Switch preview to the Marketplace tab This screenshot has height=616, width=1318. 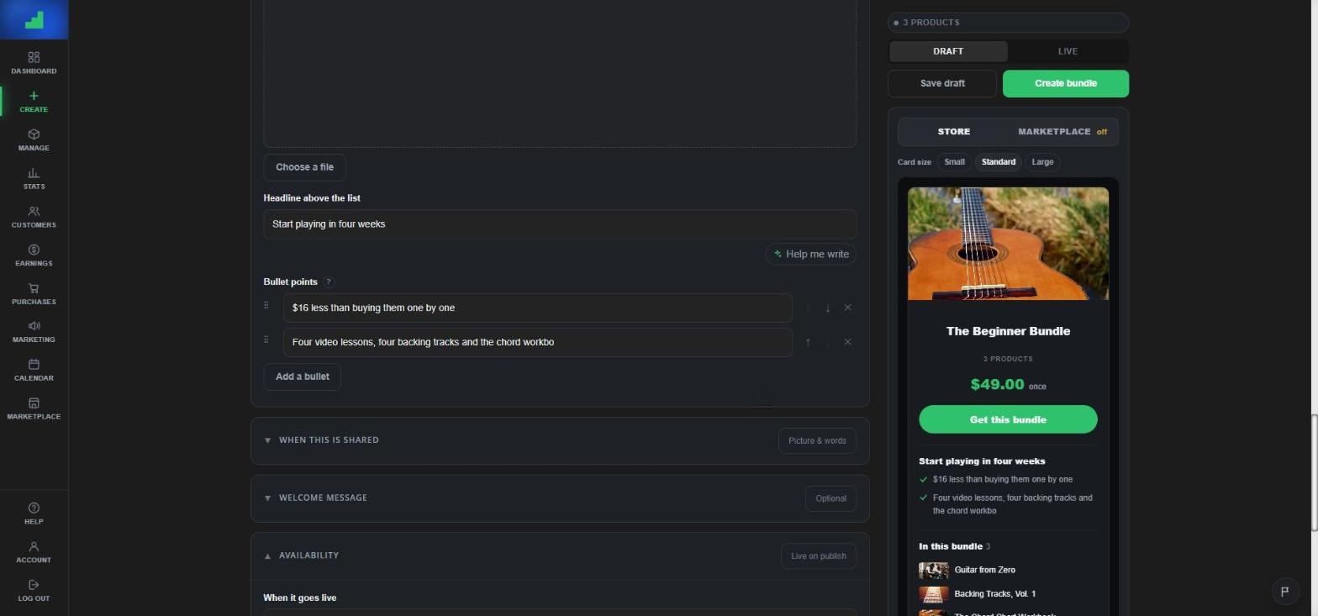tap(1062, 132)
